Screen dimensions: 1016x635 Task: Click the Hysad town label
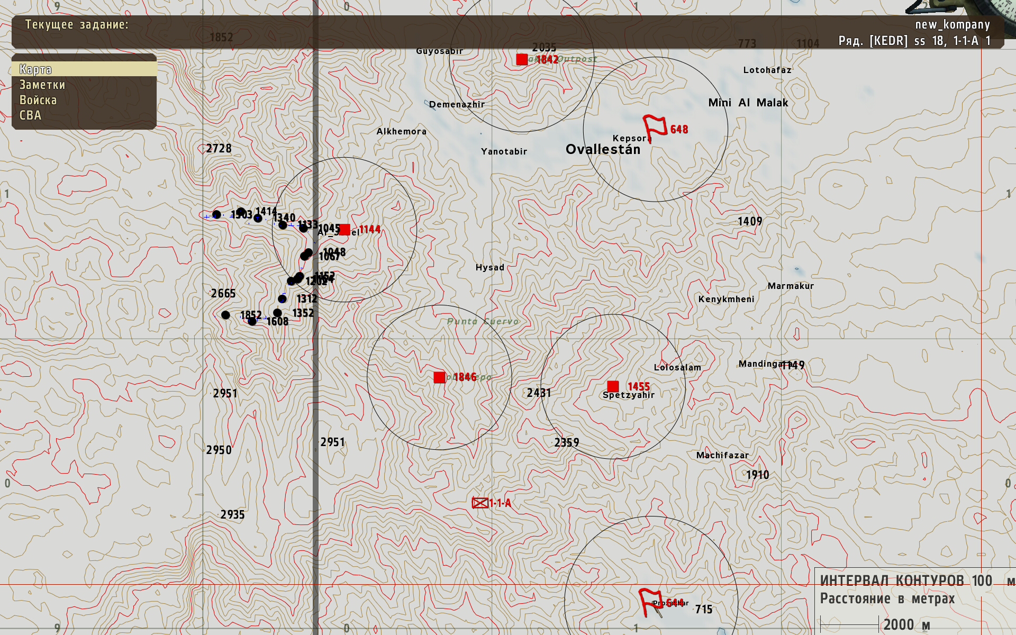(x=489, y=268)
